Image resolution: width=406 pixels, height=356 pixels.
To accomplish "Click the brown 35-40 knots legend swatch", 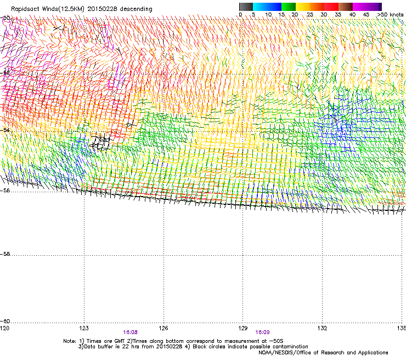I will (x=346, y=7).
